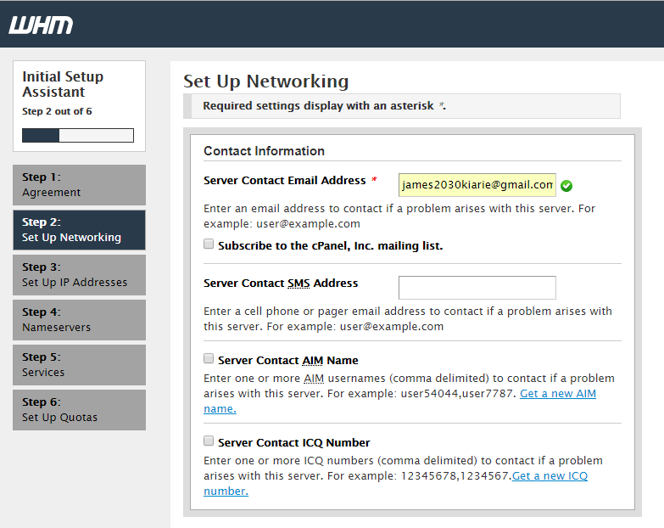Open Step 1: Agreement
The width and height of the screenshot is (664, 528).
[x=79, y=185]
